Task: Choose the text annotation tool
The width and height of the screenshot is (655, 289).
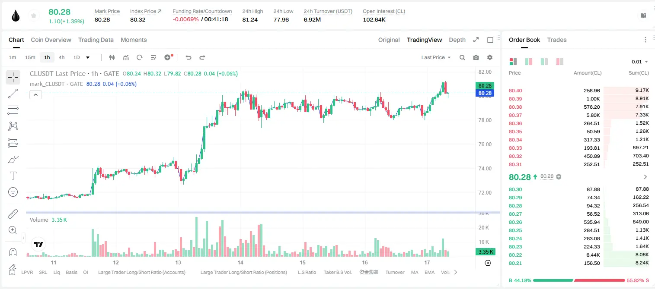Action: pos(13,176)
